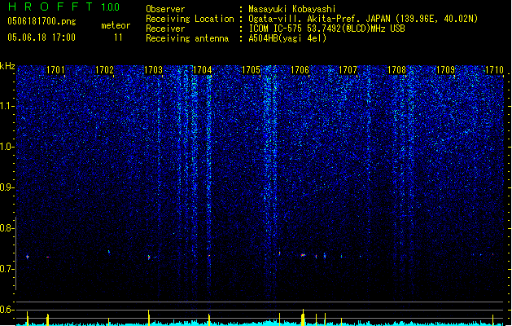
Task: Click the 0.9 kHz frequency label
Action: (7, 187)
